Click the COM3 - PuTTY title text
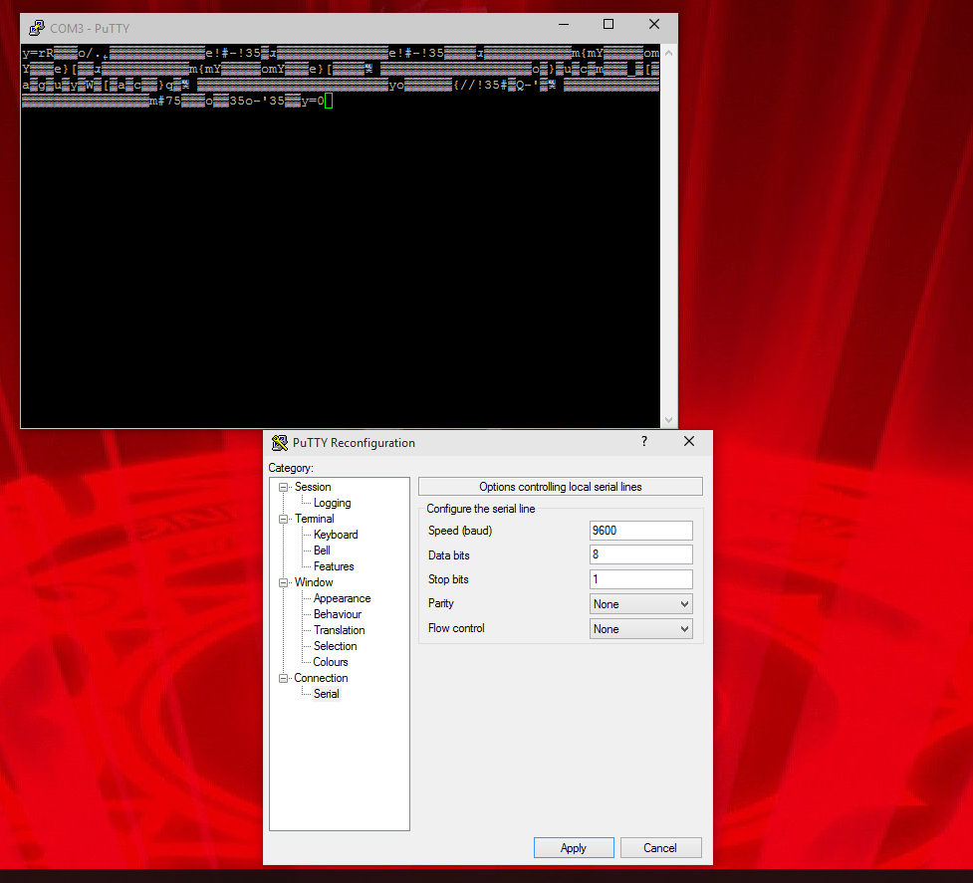973x883 pixels. pyautogui.click(x=90, y=29)
